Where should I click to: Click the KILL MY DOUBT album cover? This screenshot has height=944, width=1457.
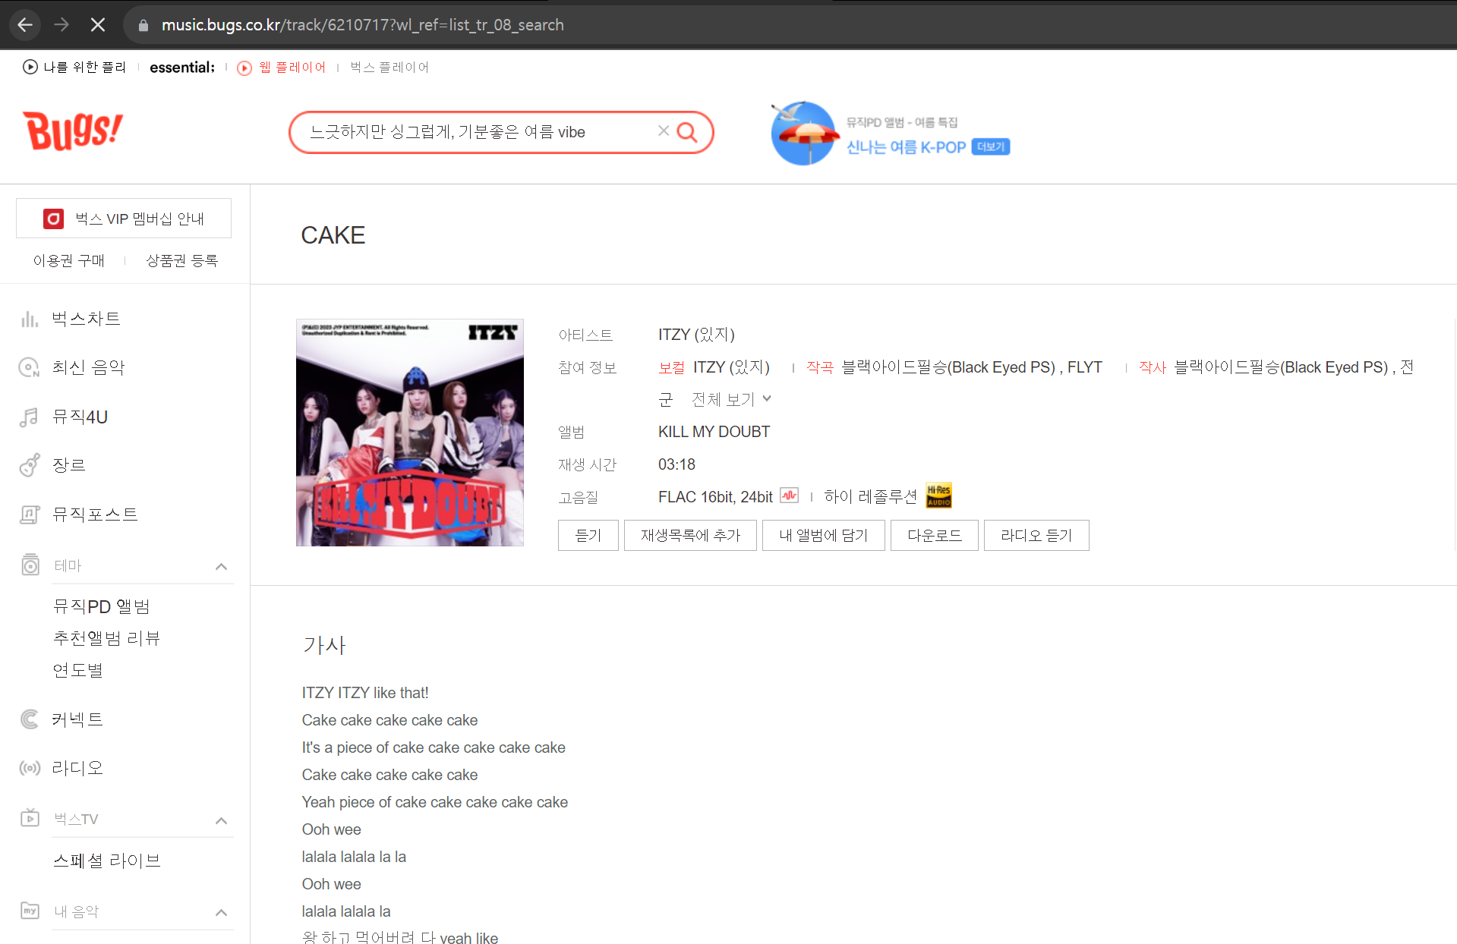pos(410,433)
